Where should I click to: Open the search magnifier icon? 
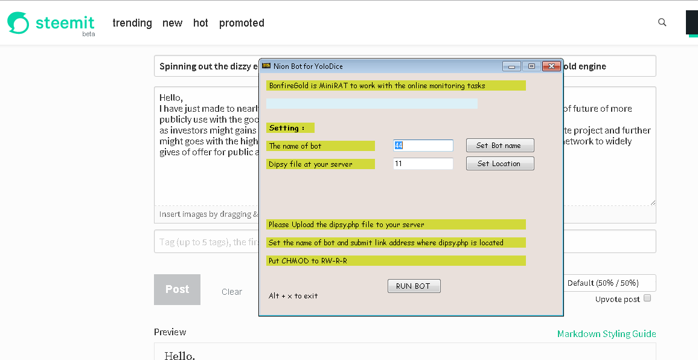tap(662, 22)
